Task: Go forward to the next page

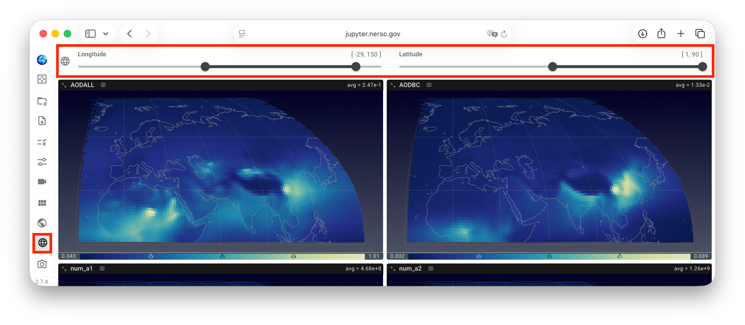Action: pyautogui.click(x=148, y=34)
